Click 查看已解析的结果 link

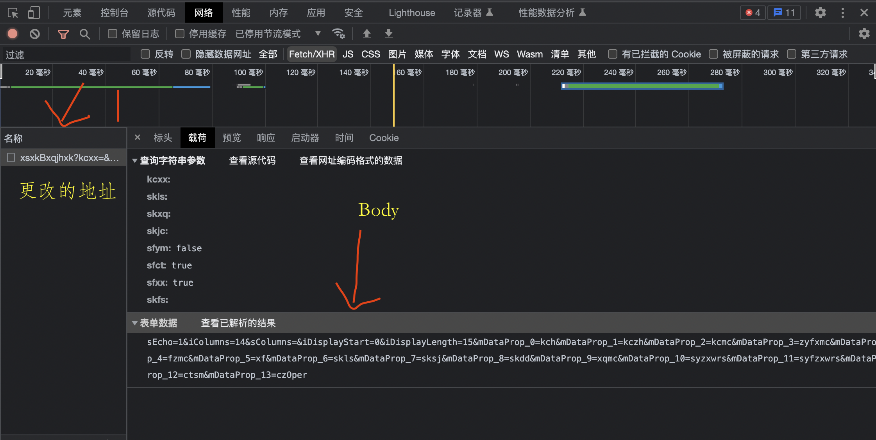pos(238,323)
